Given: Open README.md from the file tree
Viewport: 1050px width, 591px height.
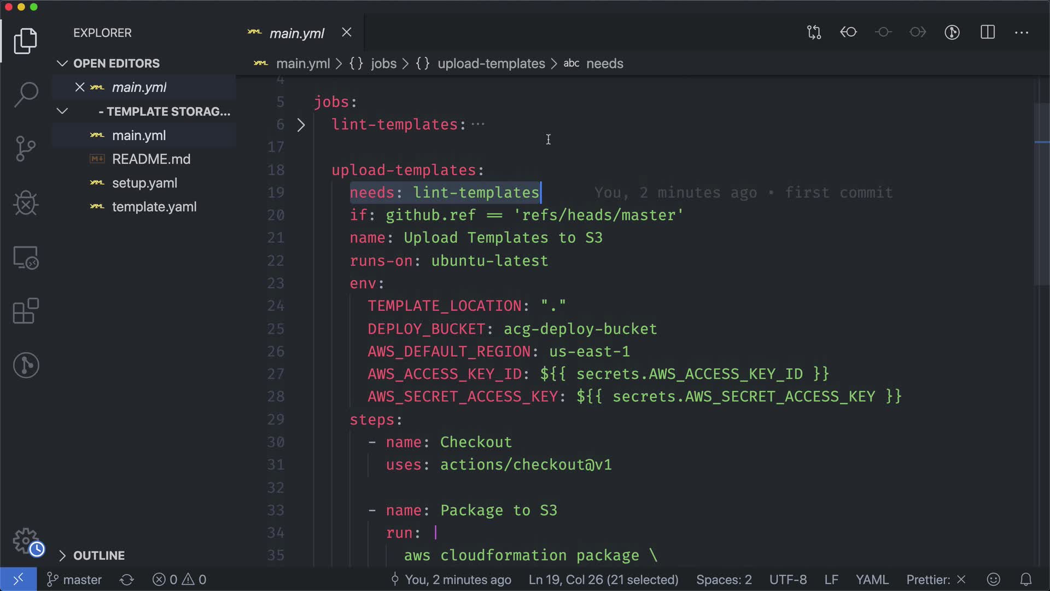Looking at the screenshot, I should (151, 159).
